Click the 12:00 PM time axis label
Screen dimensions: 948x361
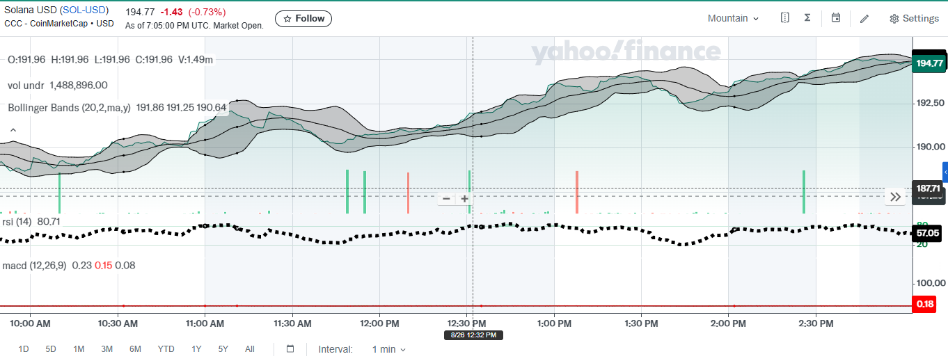pyautogui.click(x=381, y=323)
